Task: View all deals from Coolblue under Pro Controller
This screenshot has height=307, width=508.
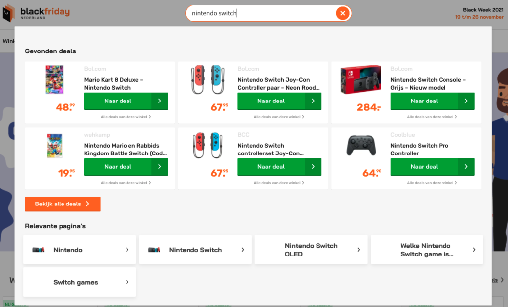Action: point(432,183)
